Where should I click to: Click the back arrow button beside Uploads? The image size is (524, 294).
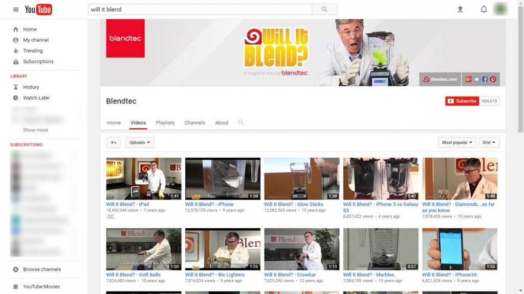pyautogui.click(x=113, y=142)
